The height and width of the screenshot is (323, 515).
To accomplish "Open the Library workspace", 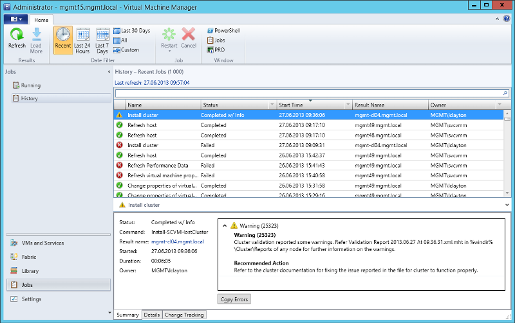I will coord(59,271).
